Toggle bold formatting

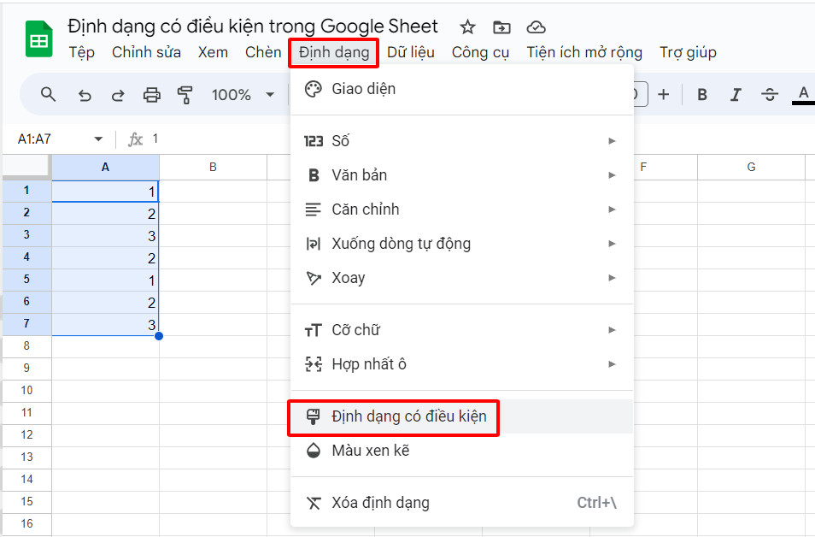point(701,94)
